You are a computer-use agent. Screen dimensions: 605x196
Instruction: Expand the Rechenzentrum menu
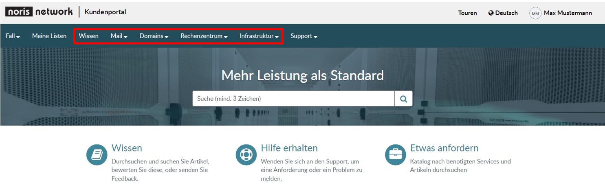click(x=204, y=36)
